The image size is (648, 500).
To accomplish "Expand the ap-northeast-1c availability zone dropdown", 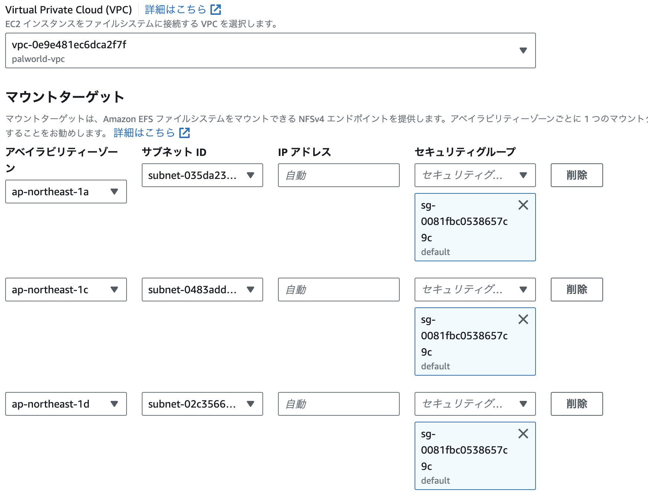I will click(x=66, y=290).
